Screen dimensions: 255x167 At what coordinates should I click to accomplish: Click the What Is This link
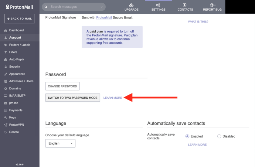[x=198, y=22]
